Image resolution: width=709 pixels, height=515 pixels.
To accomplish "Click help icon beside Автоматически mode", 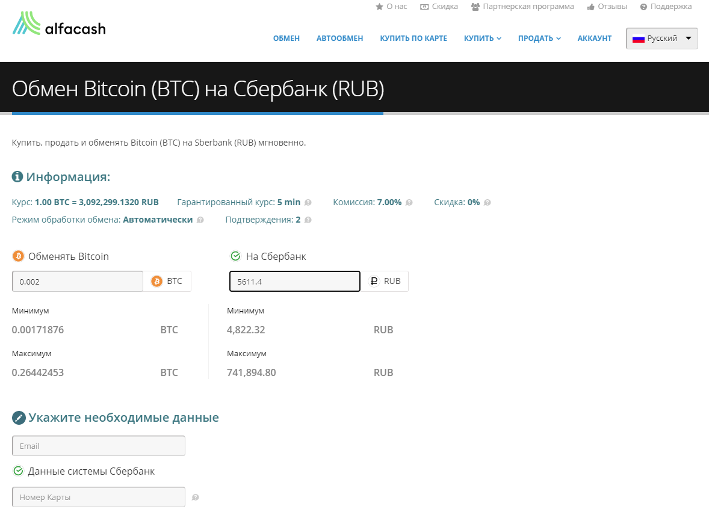I will click(x=200, y=220).
